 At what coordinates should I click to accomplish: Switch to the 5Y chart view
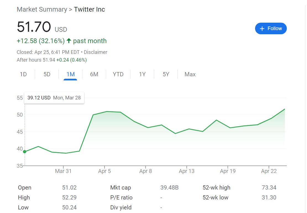[x=166, y=74]
